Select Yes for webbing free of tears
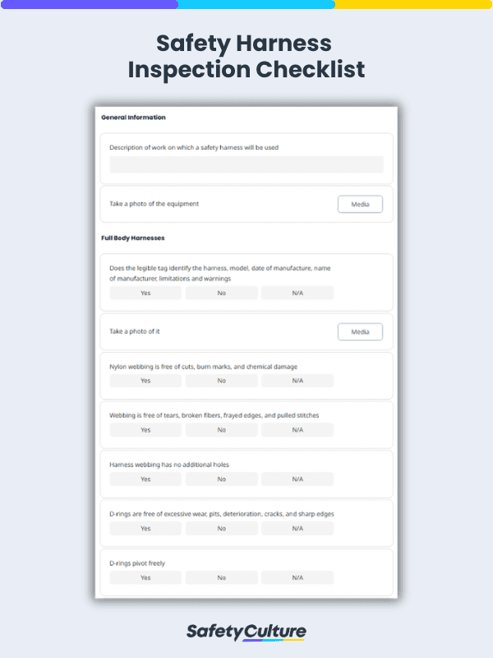The image size is (493, 658). [145, 429]
